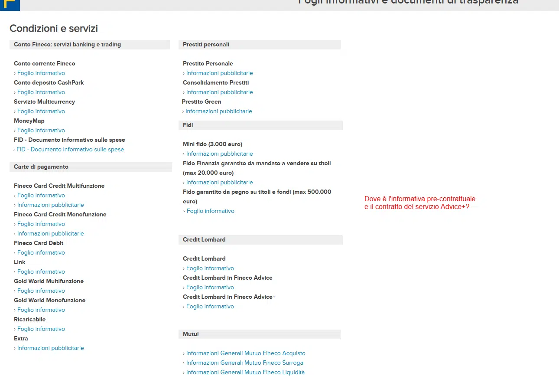Image resolution: width=559 pixels, height=376 pixels.
Task: Open Consolidamento Prestiti Informazioni pubblicitarie link
Action: point(219,92)
